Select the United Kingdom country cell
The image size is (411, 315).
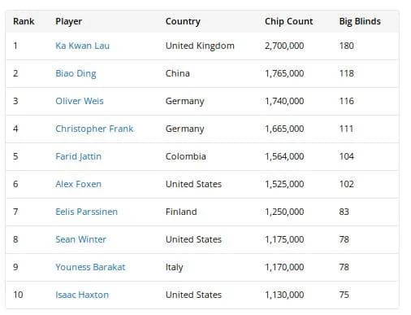click(x=200, y=46)
